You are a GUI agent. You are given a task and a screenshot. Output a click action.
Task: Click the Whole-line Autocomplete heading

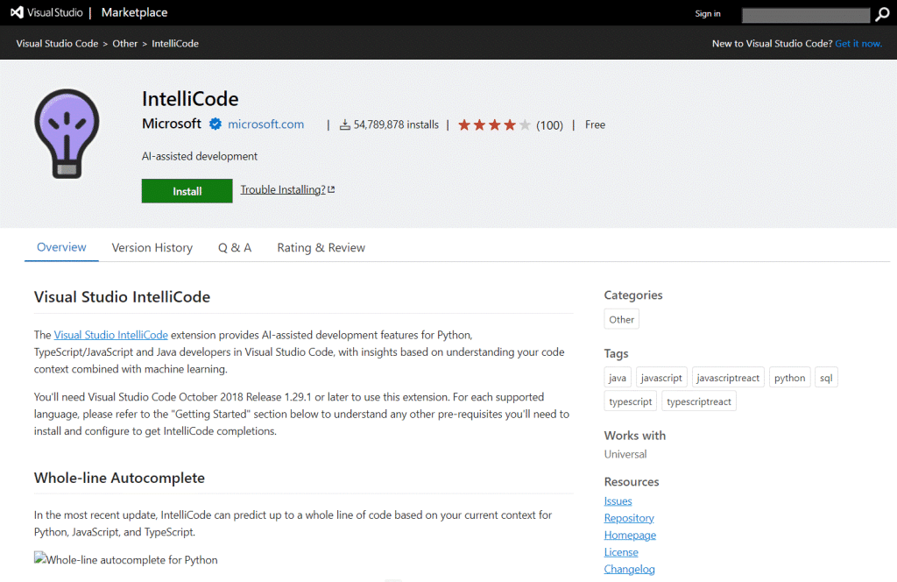[119, 478]
